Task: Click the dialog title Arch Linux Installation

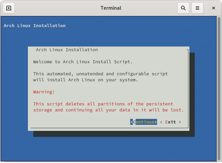Action: 67,50
